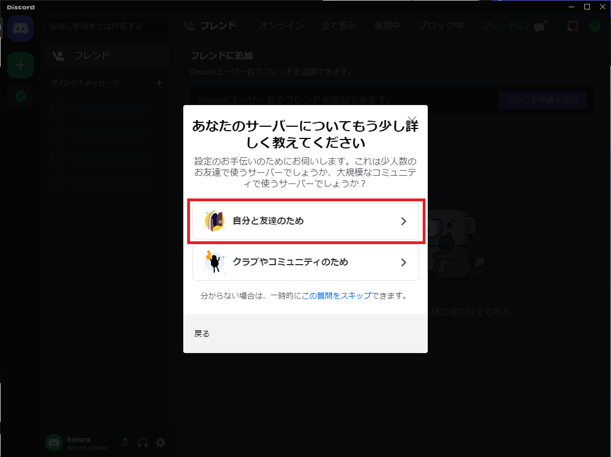Click the friends icon in the left sidebar

(59, 56)
